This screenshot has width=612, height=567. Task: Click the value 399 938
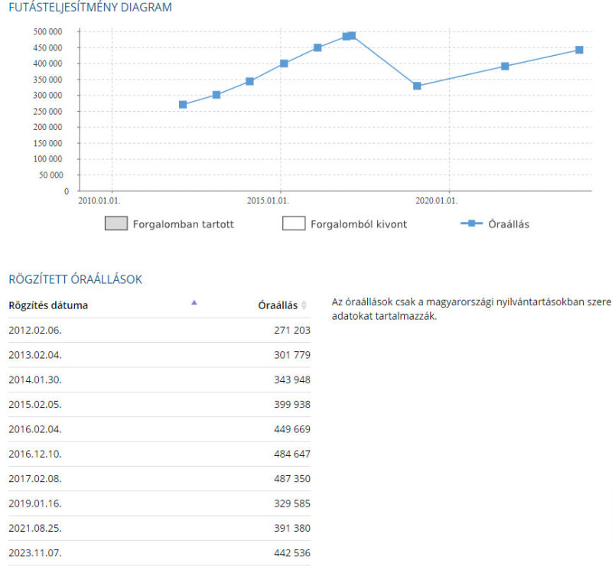(292, 405)
